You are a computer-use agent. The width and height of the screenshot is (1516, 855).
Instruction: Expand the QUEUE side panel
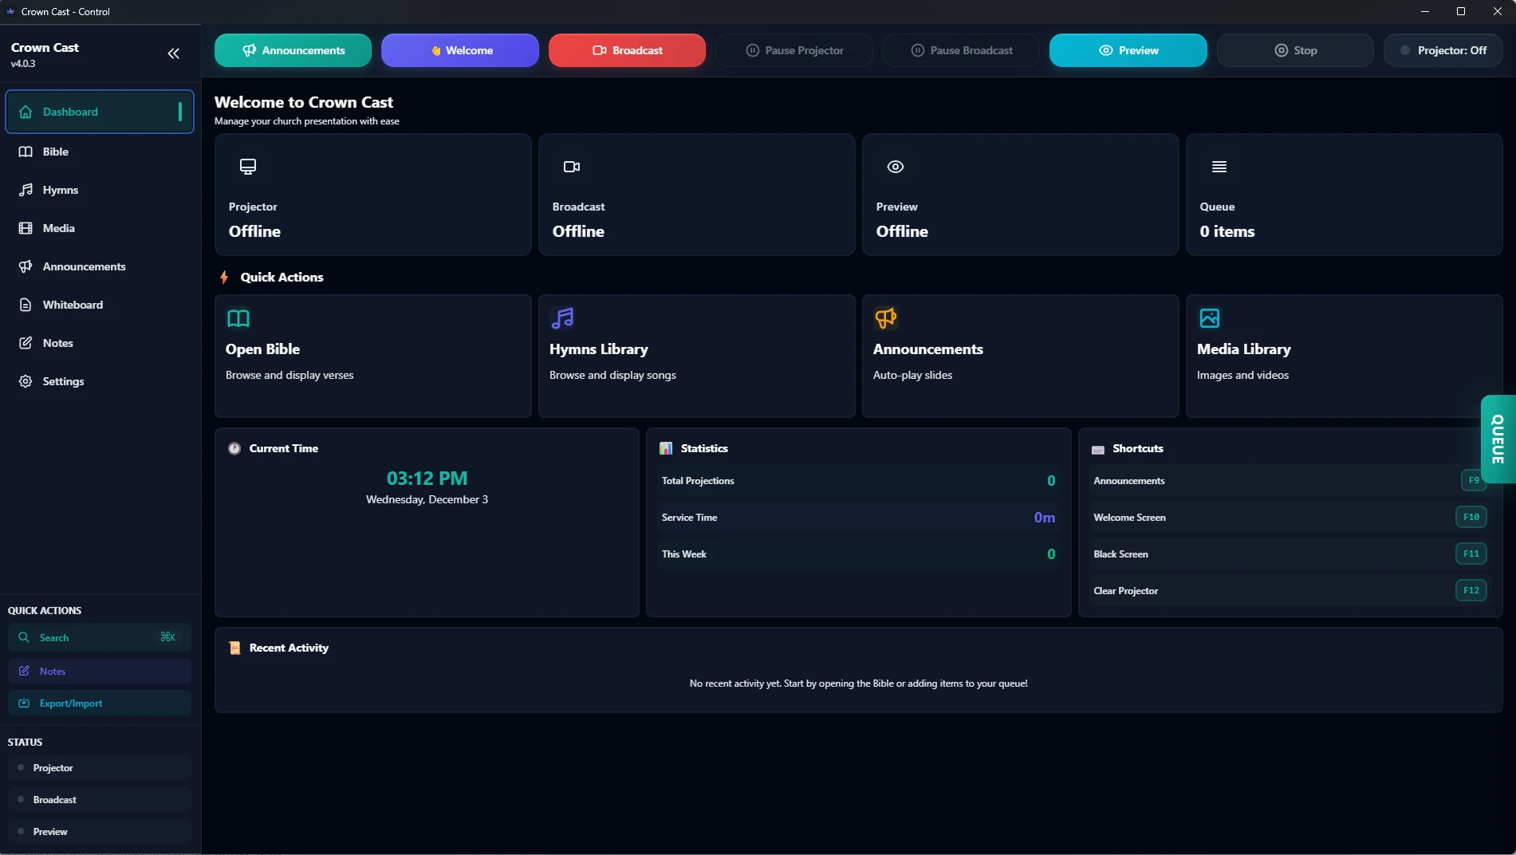click(x=1498, y=439)
